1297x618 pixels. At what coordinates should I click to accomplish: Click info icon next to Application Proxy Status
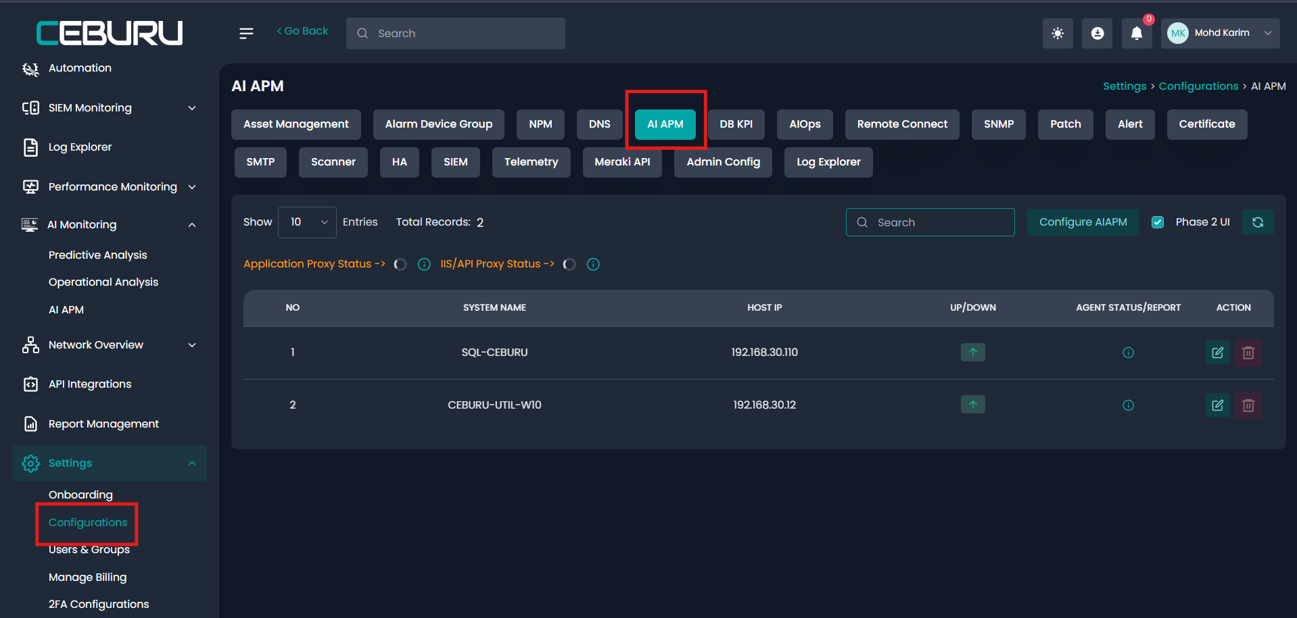point(424,264)
